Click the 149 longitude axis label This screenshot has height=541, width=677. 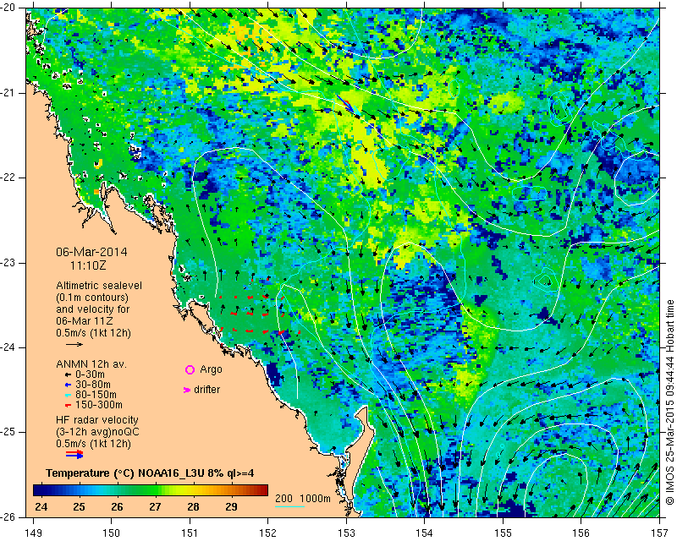point(33,533)
